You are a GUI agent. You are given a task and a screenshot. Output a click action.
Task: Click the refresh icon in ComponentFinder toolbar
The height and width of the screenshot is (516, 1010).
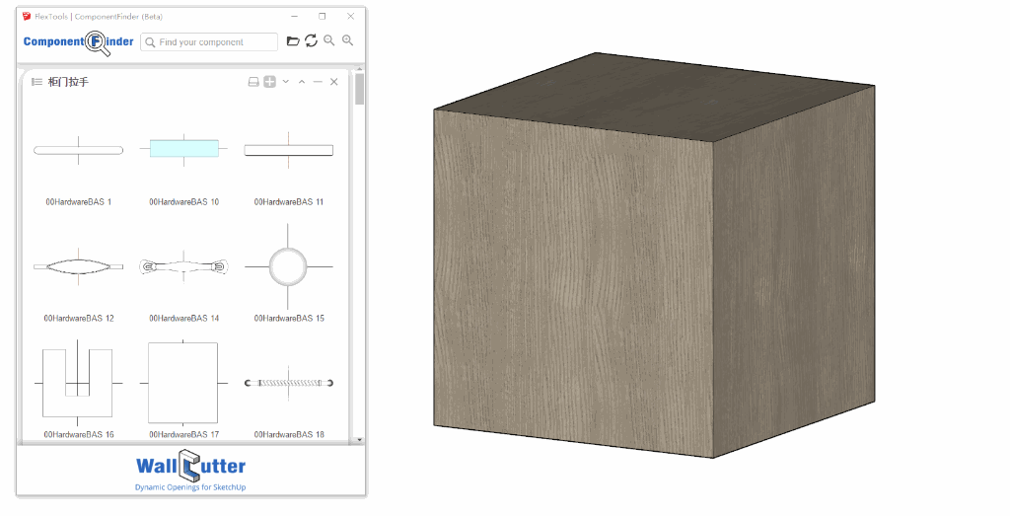[311, 41]
